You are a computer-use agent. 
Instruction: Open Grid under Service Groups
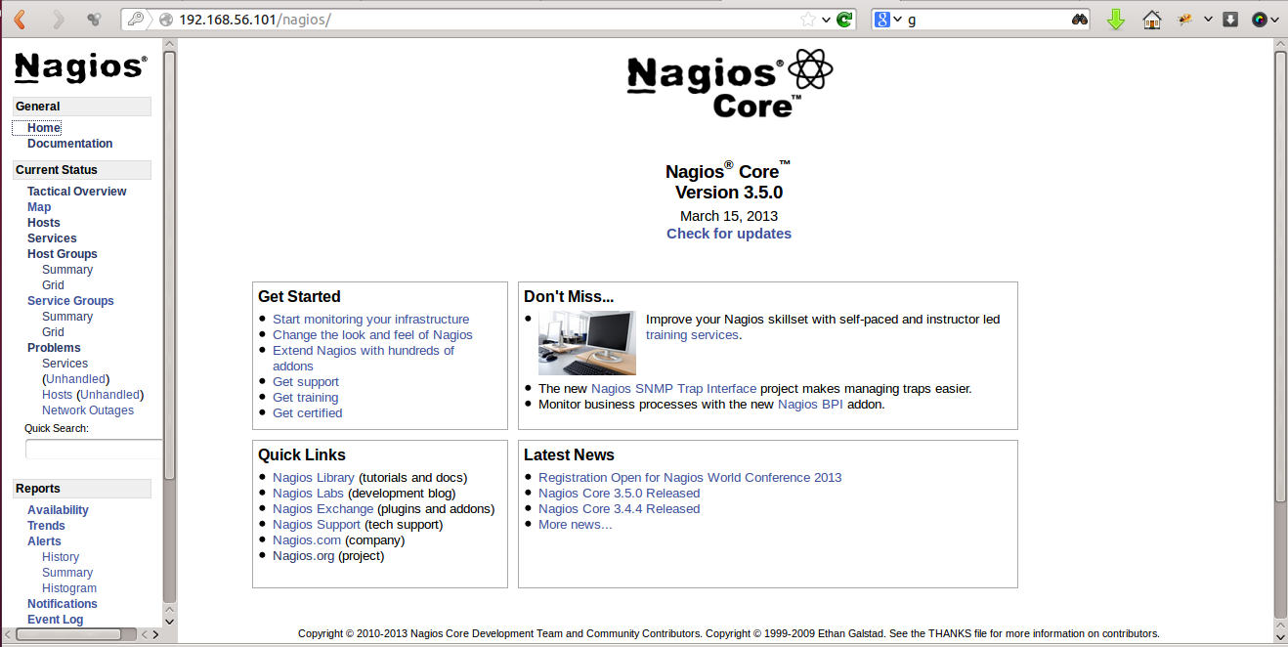[53, 332]
